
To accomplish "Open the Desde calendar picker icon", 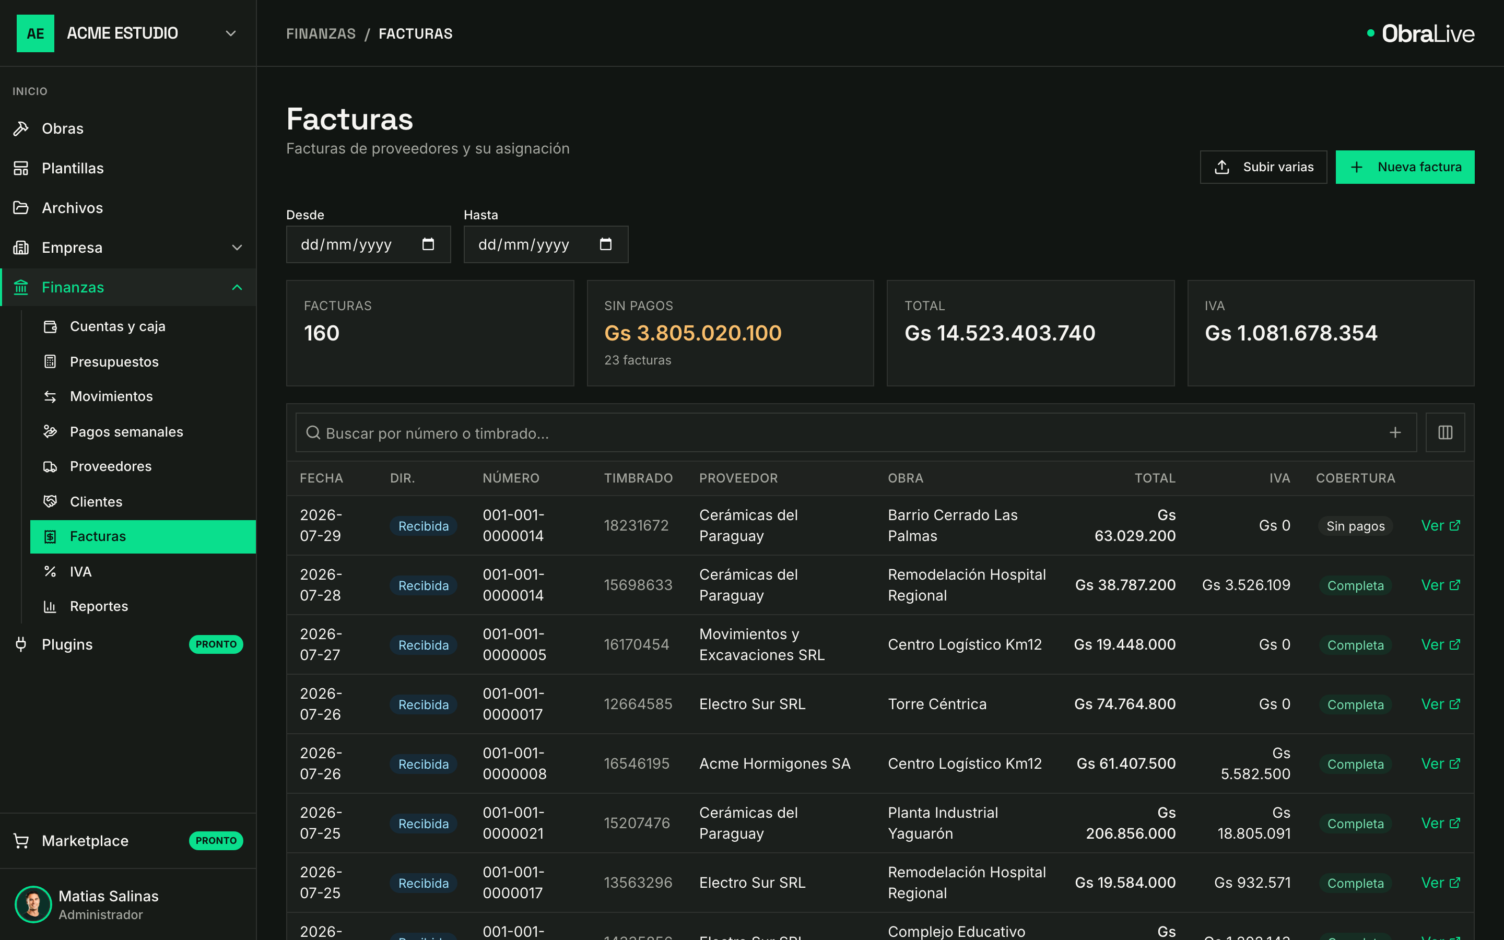I will click(428, 244).
